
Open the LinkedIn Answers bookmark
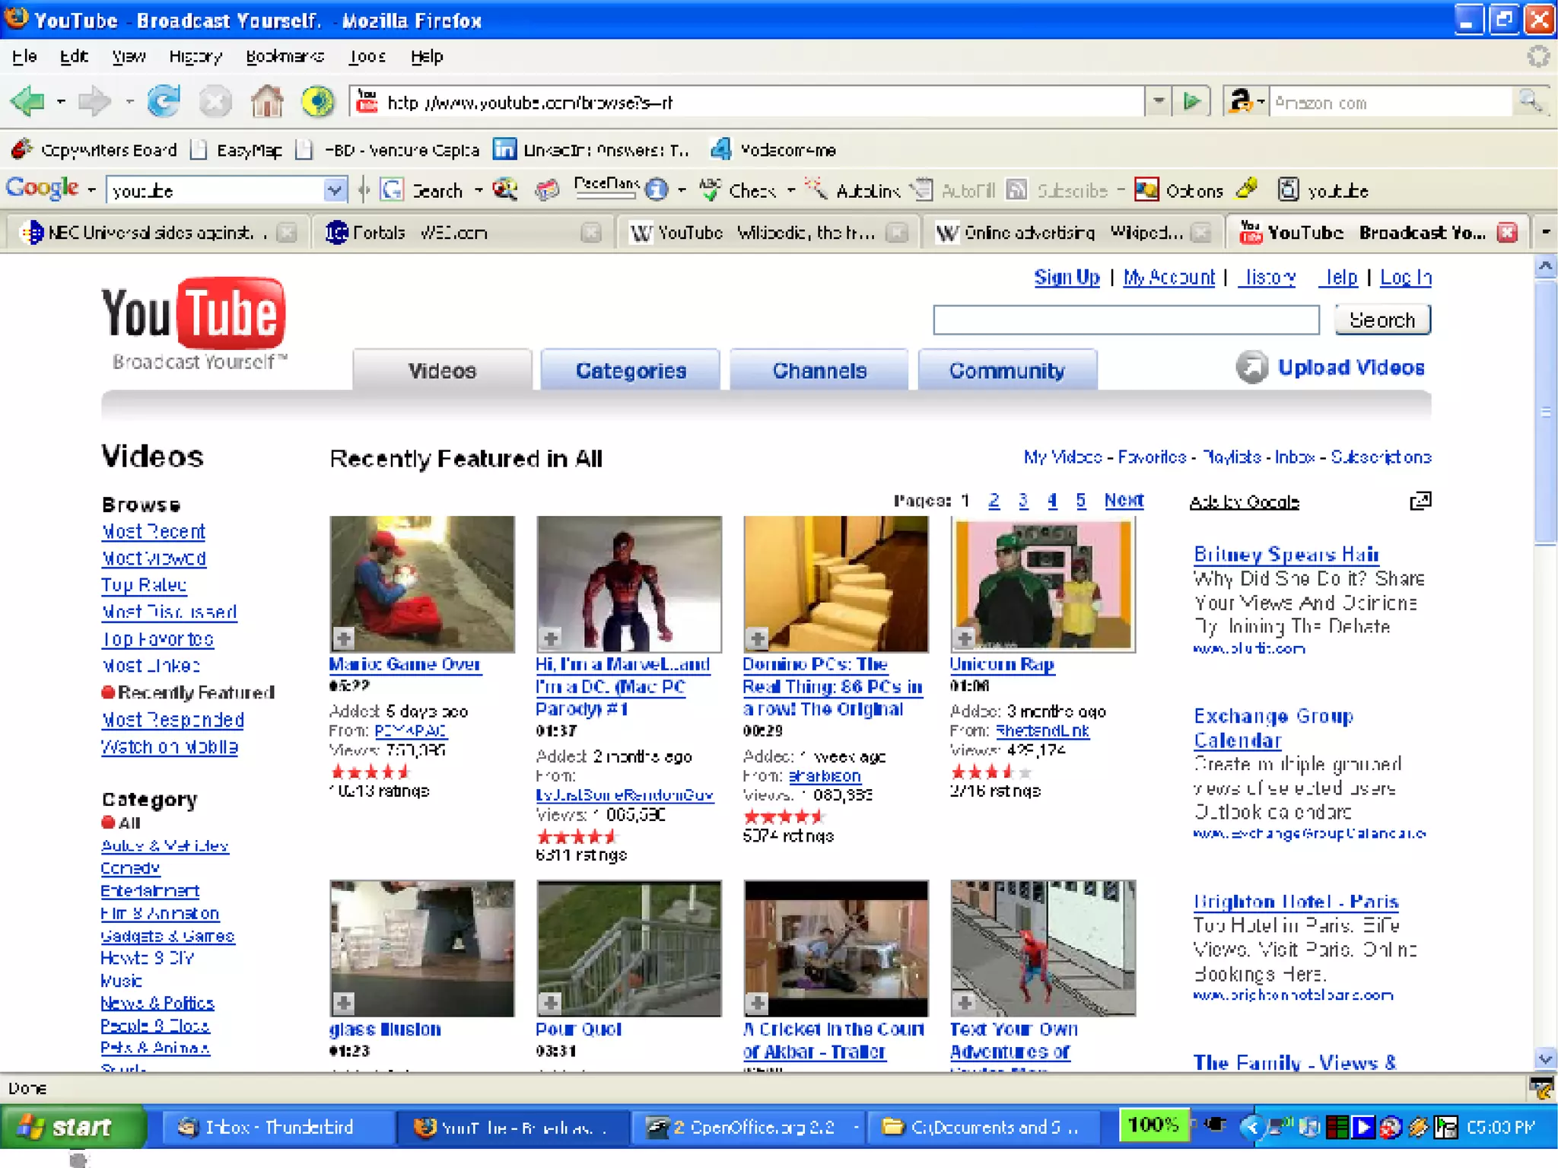tap(591, 150)
